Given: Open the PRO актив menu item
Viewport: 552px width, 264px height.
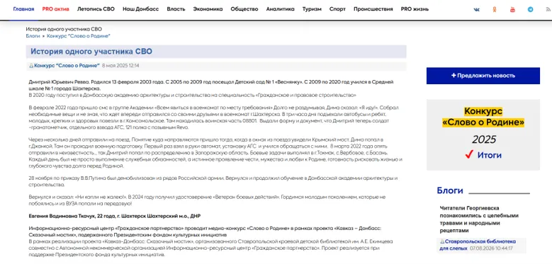Looking at the screenshot, I should pos(55,9).
